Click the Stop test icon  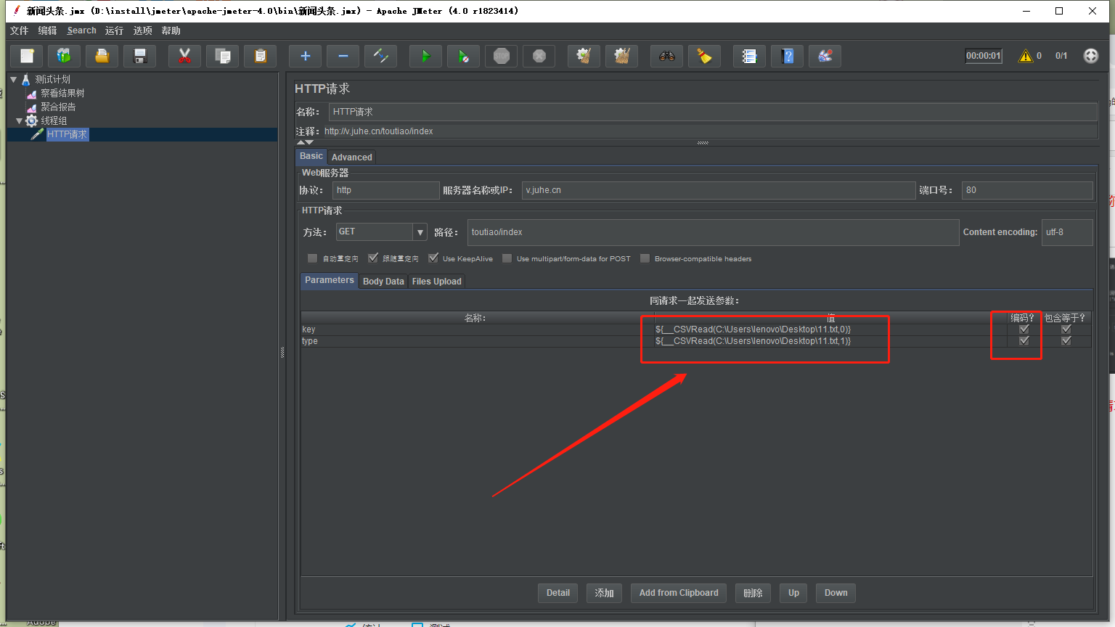click(x=501, y=56)
